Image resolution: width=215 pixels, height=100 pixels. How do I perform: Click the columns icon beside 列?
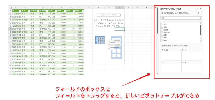[x=183, y=50]
